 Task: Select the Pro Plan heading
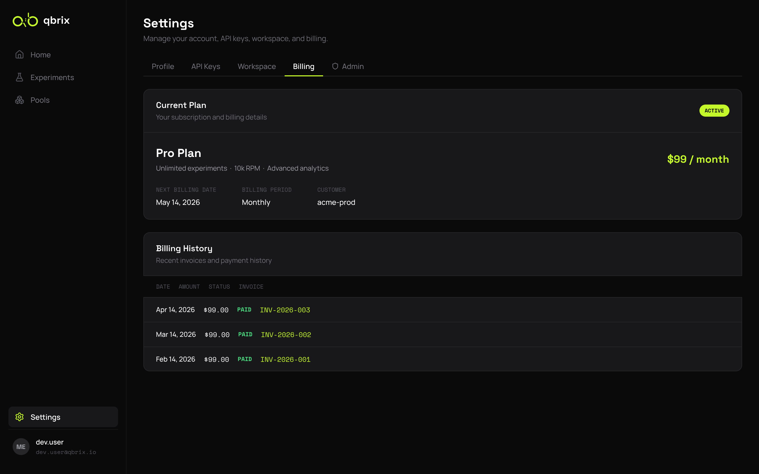178,153
